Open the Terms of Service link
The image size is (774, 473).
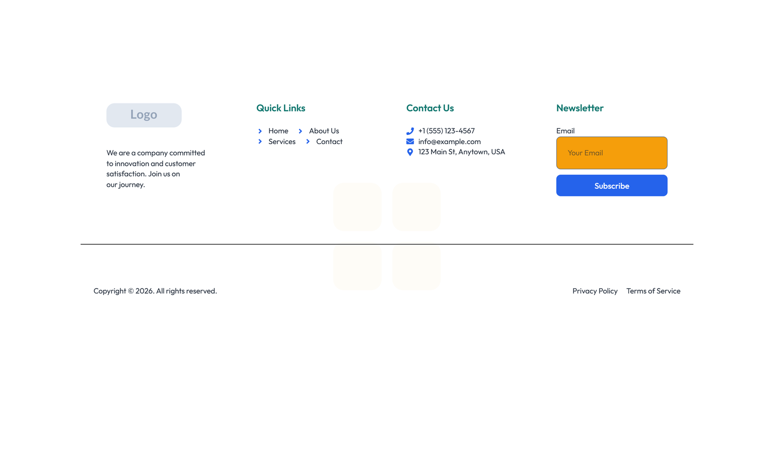click(653, 291)
